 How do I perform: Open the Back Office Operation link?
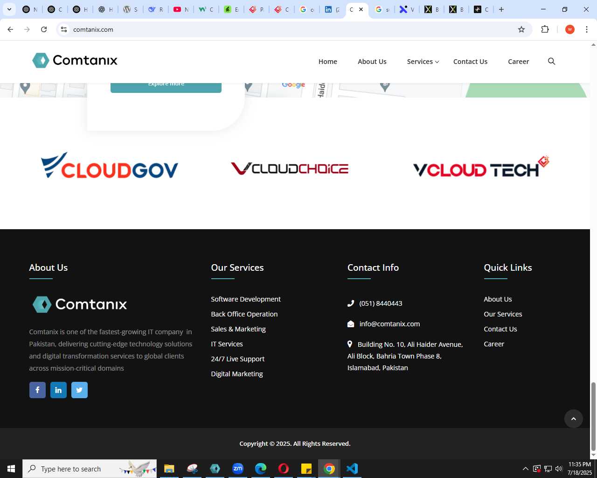point(244,314)
